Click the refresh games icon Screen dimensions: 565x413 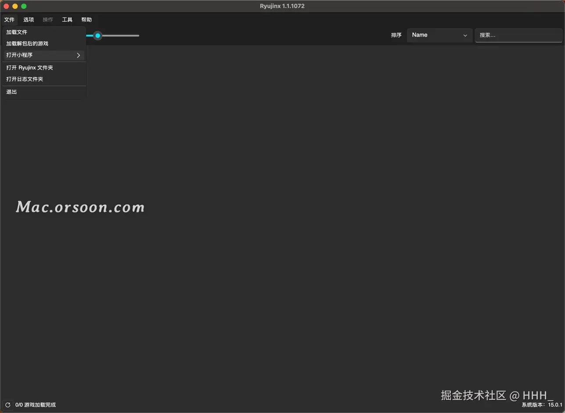pos(7,405)
